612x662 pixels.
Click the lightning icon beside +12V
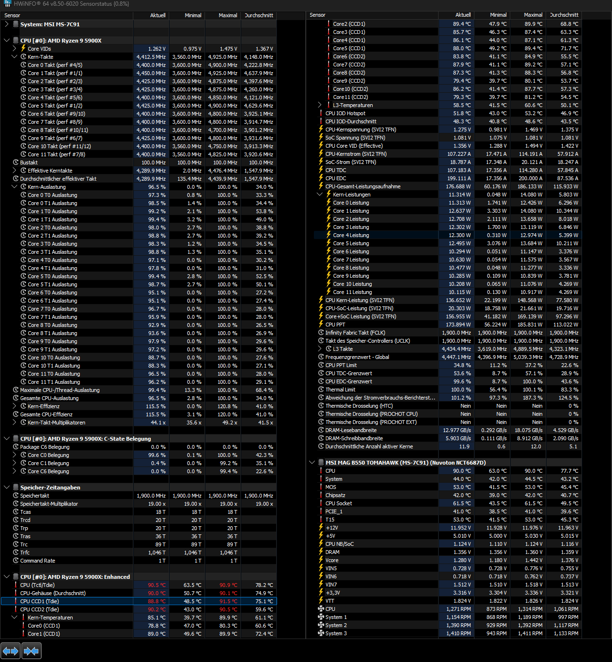click(321, 528)
